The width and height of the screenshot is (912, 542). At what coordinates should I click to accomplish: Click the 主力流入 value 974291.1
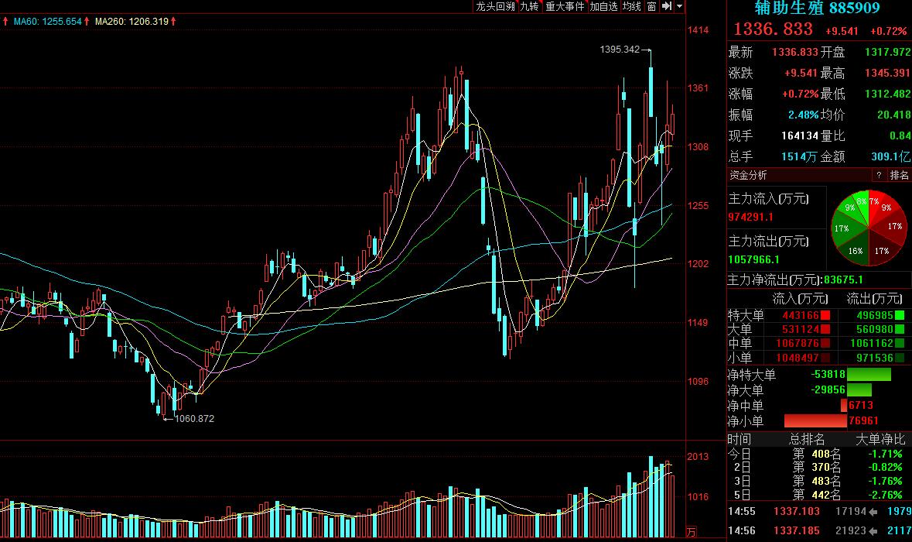point(751,217)
